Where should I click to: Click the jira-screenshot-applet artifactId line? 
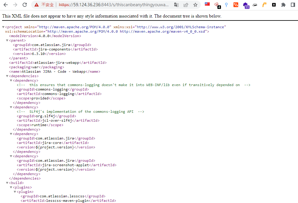(67, 165)
